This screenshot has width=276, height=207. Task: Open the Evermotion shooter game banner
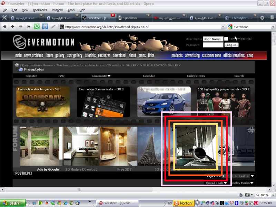tap(43, 102)
